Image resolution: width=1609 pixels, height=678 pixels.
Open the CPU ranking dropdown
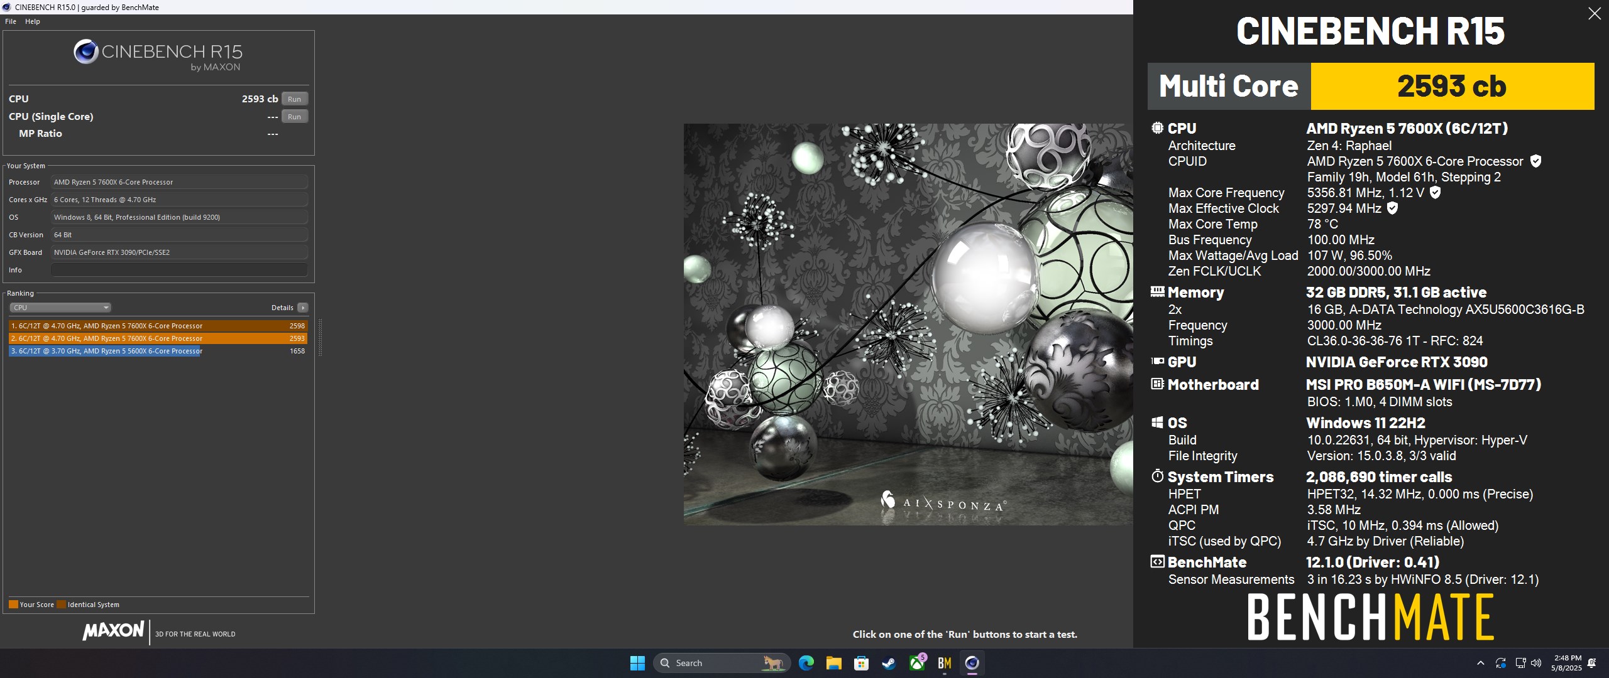[x=60, y=308]
